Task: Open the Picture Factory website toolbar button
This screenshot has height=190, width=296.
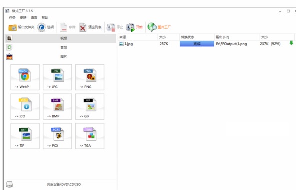Action: (x=159, y=27)
